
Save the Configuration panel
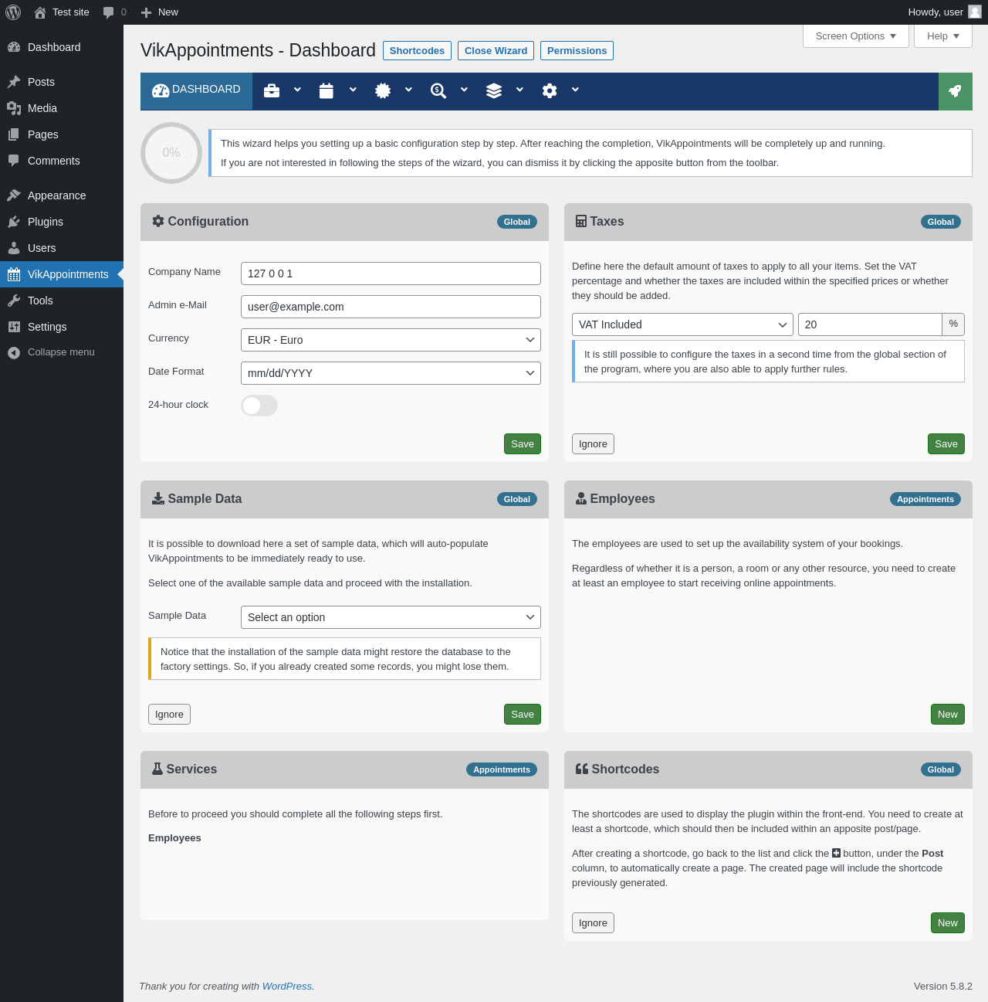[523, 444]
